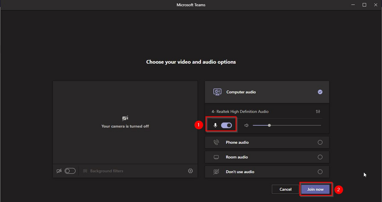Image resolution: width=382 pixels, height=202 pixels.
Task: Toggle the microphone switch on or off
Action: [x=226, y=125]
